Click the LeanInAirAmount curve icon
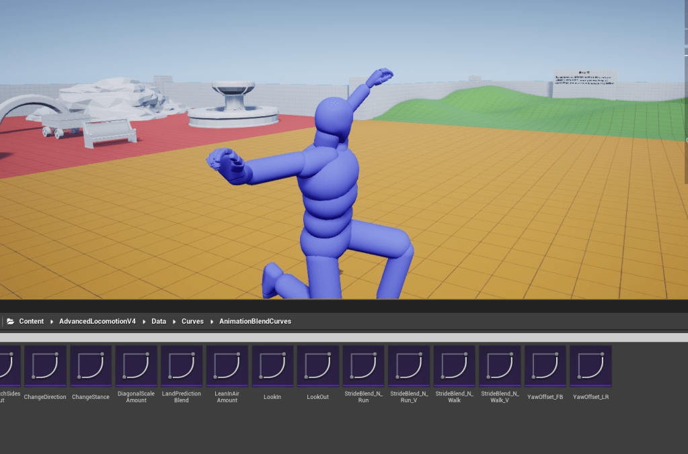This screenshot has width=688, height=454. 227,367
